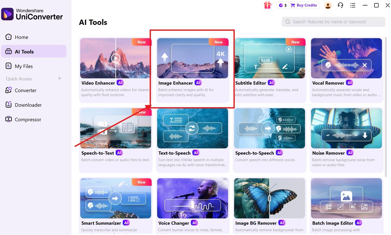Viewport: 391px width, 235px height.
Task: Open the Noise Remover thumbnail image
Action: point(346,128)
